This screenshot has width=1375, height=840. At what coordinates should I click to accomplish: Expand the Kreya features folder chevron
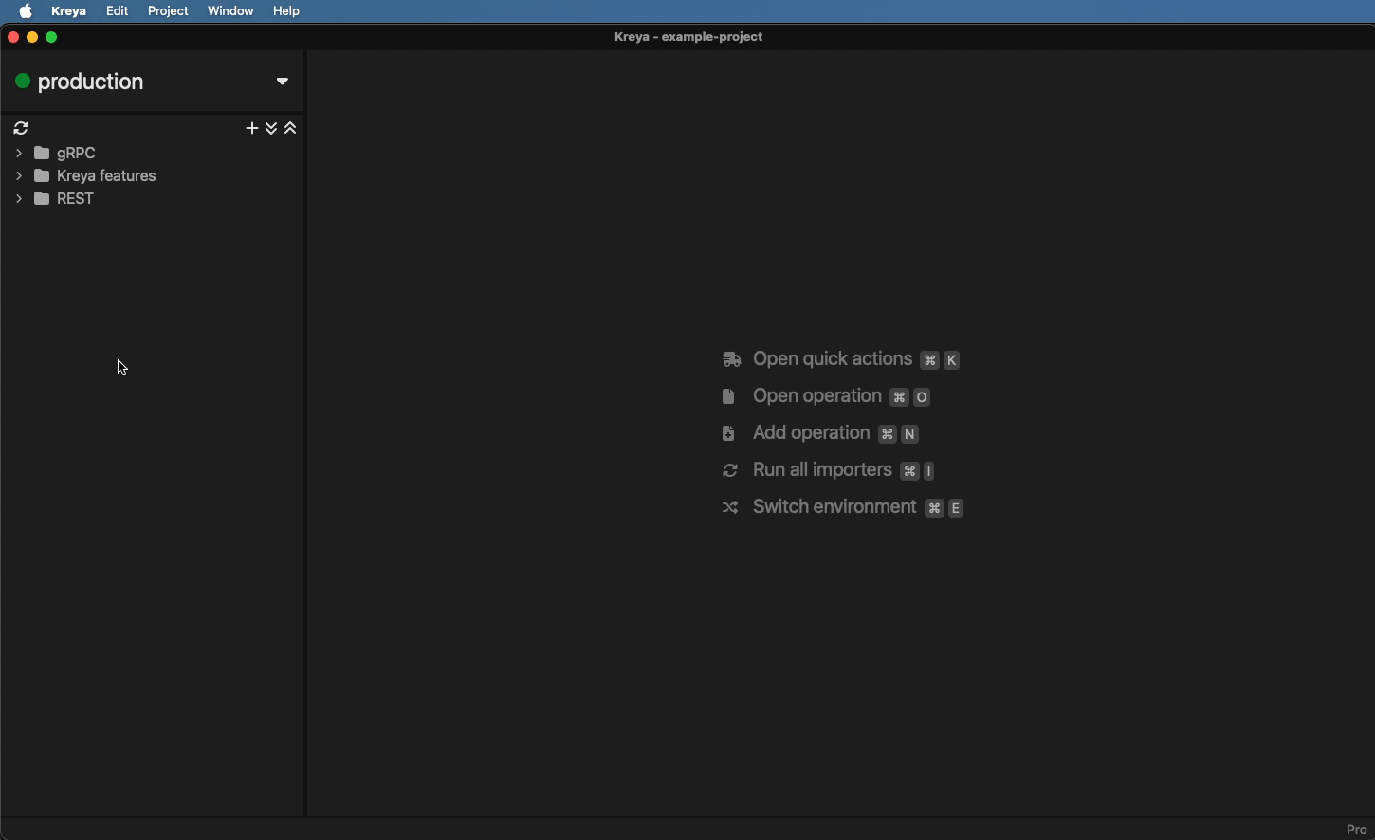pyautogui.click(x=19, y=176)
